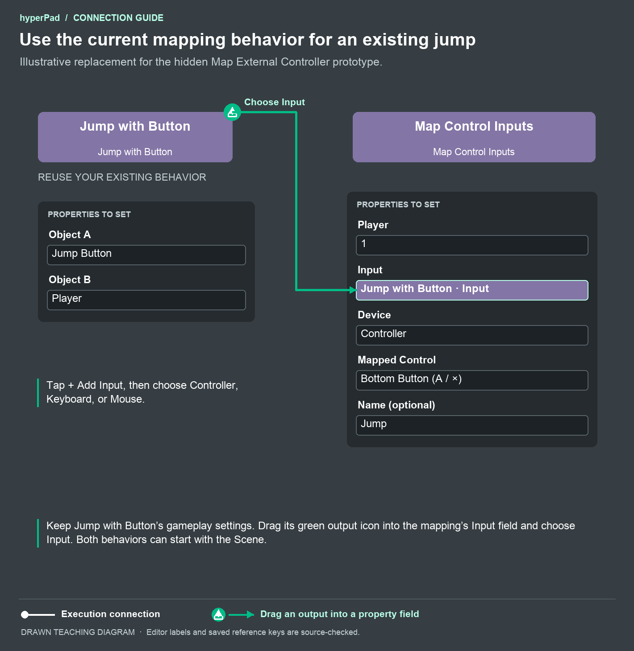The width and height of the screenshot is (634, 651).
Task: Click the legend's green drag arrow
Action: [x=242, y=614]
